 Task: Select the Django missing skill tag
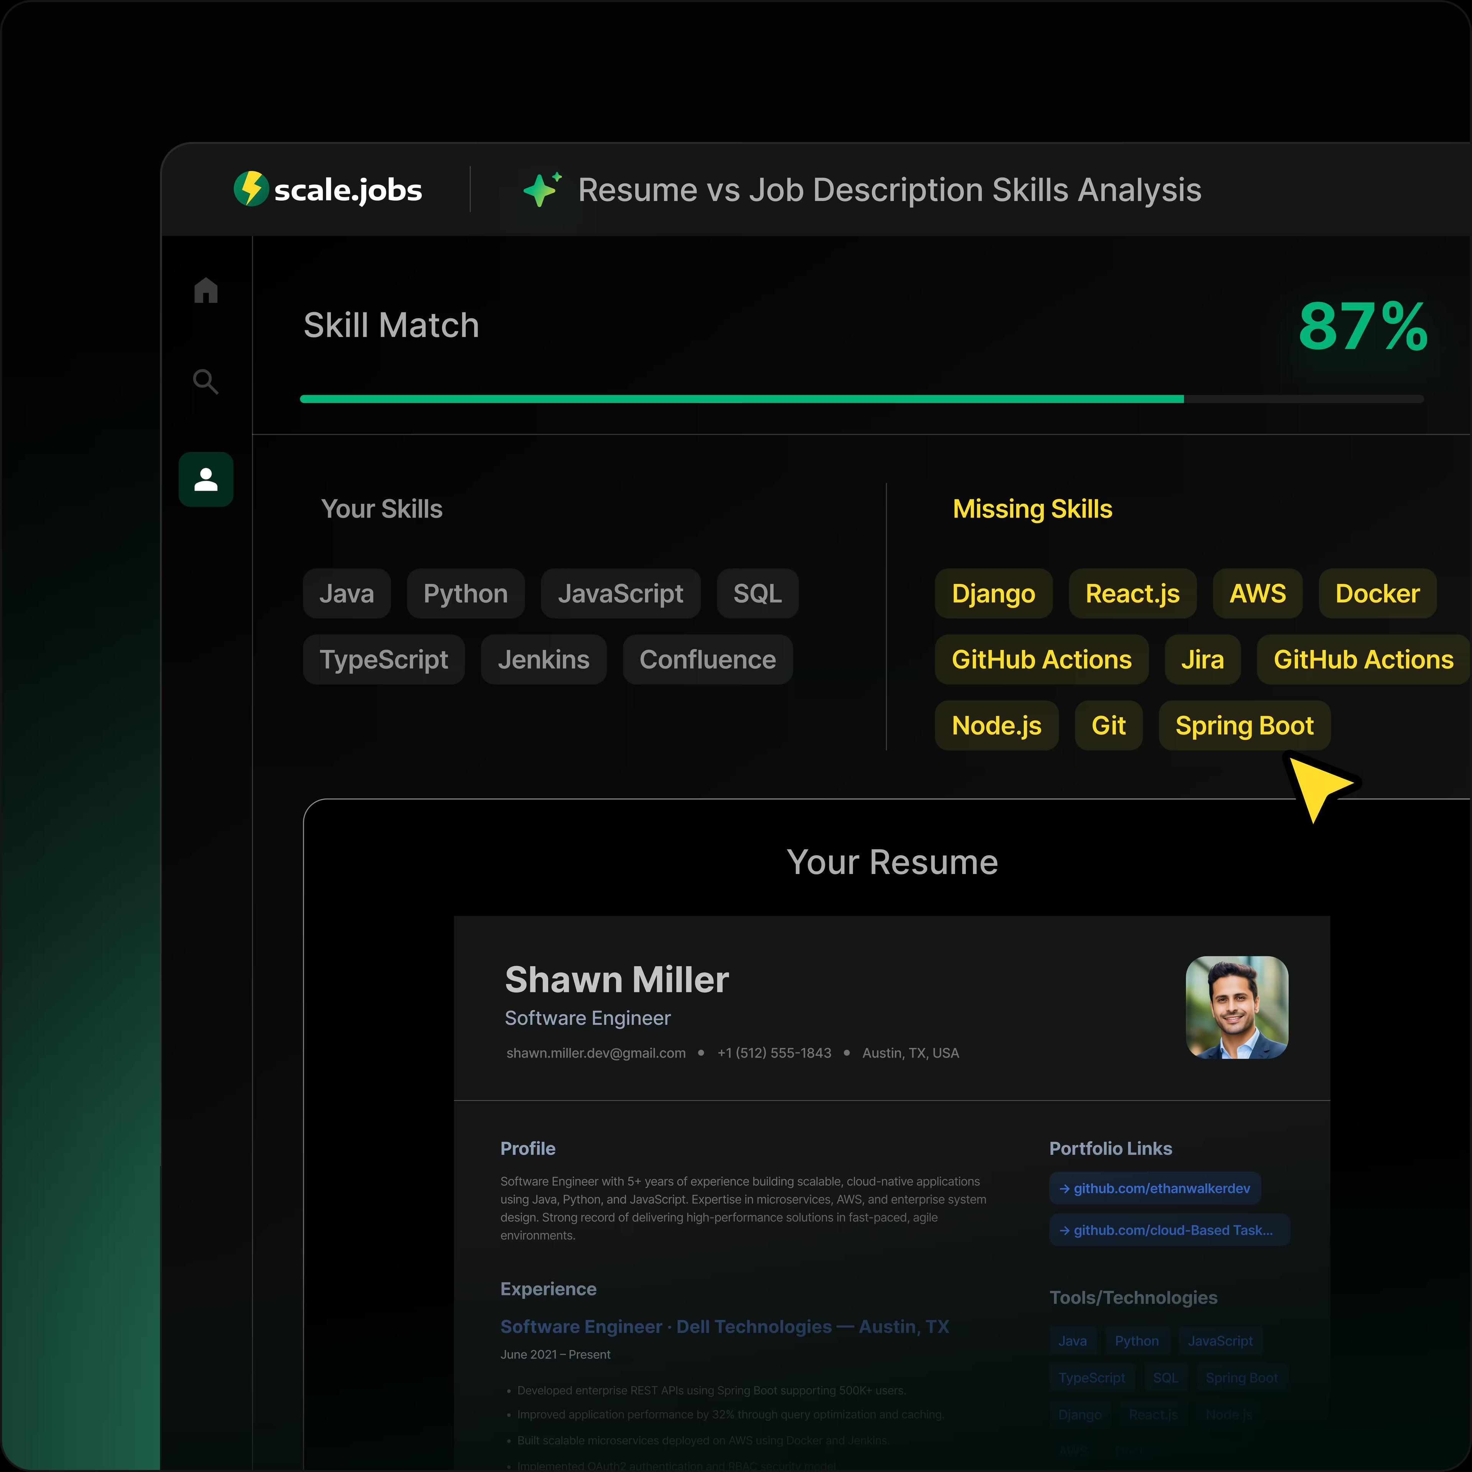tap(993, 593)
